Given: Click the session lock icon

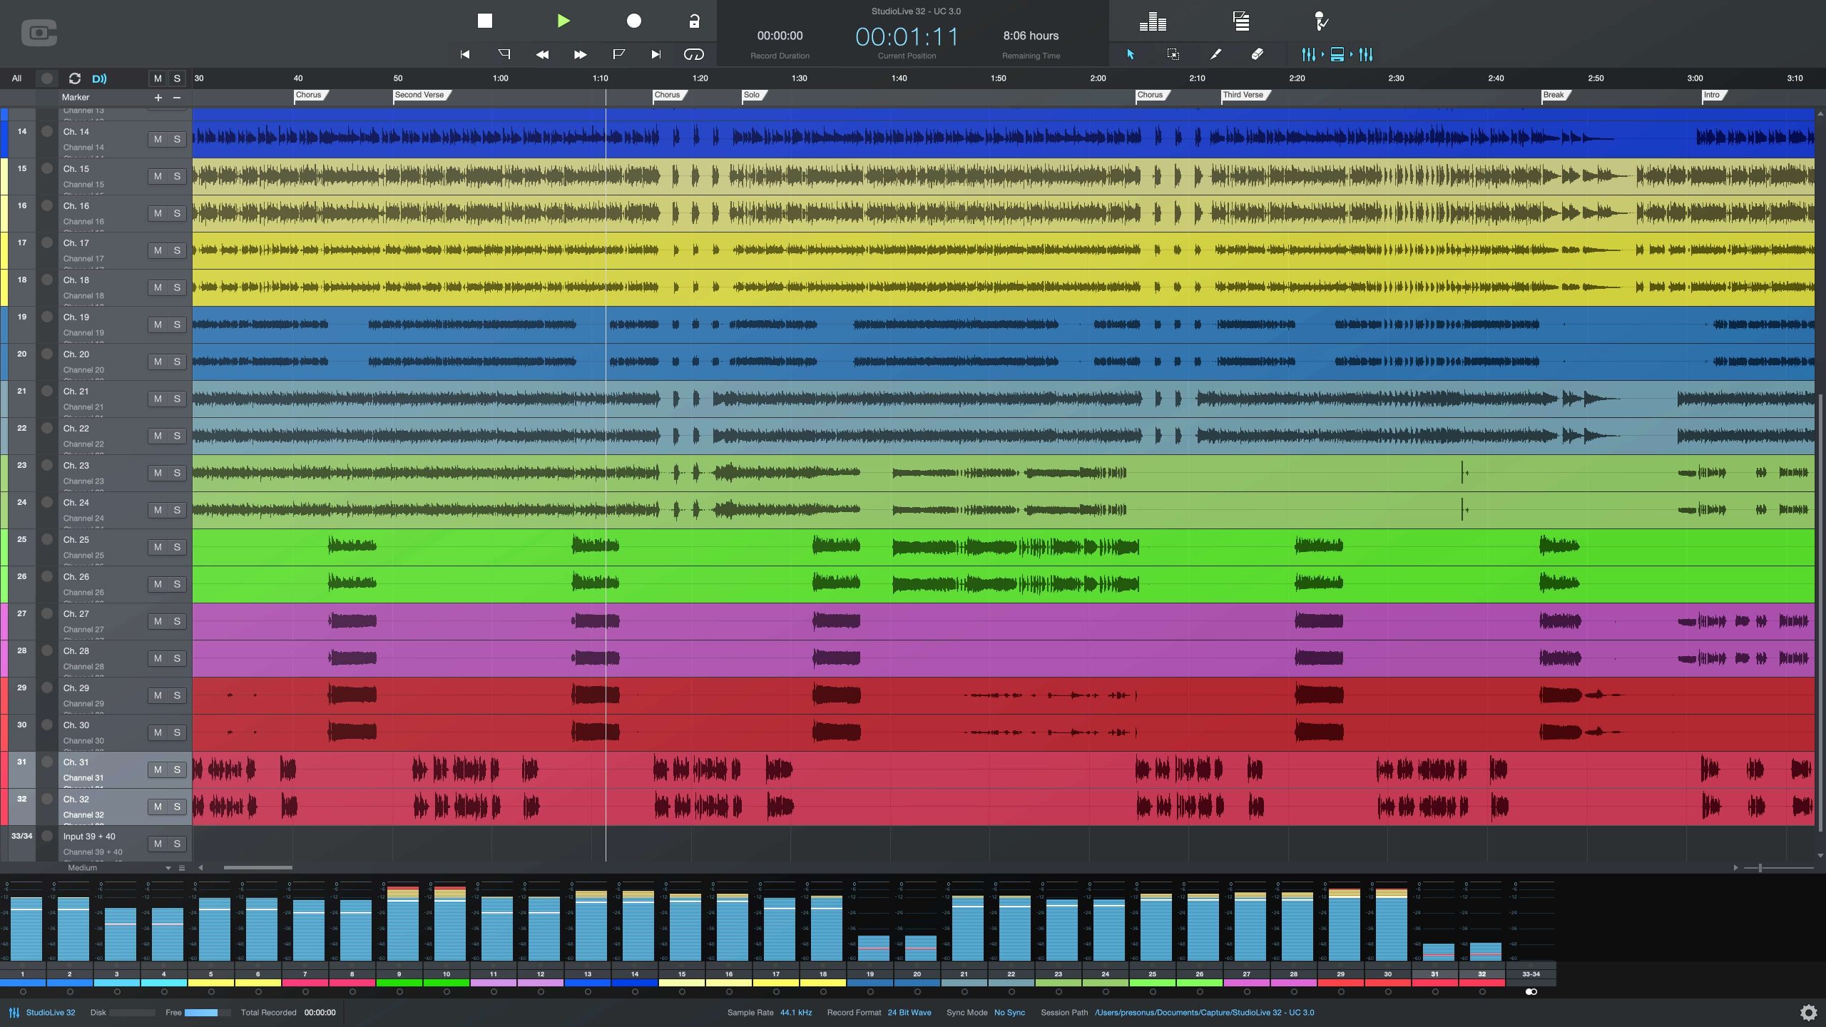Looking at the screenshot, I should tap(694, 21).
